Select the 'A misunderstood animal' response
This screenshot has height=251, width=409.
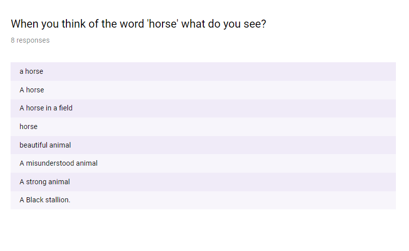coord(58,163)
